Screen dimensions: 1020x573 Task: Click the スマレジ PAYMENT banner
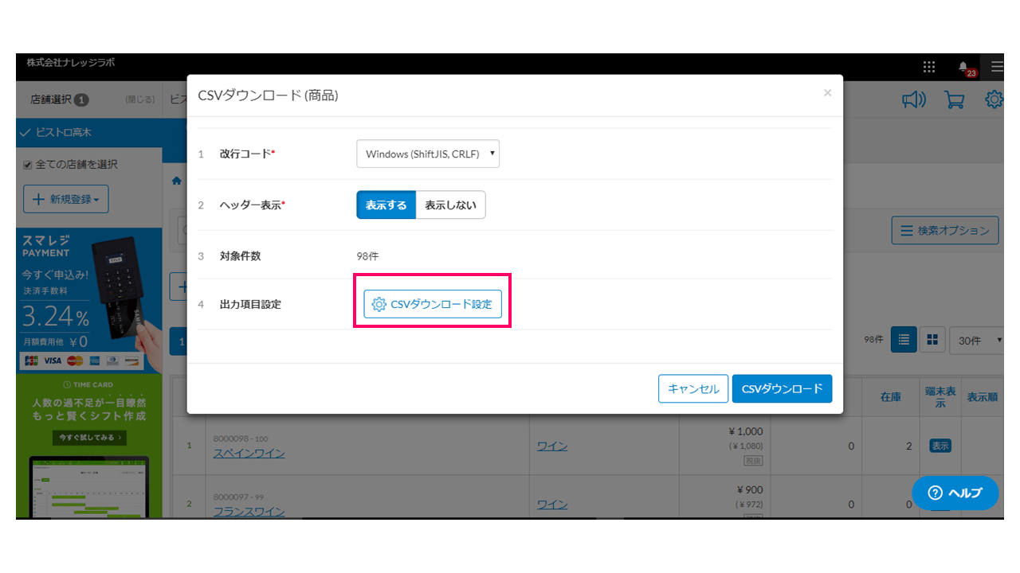(x=89, y=300)
